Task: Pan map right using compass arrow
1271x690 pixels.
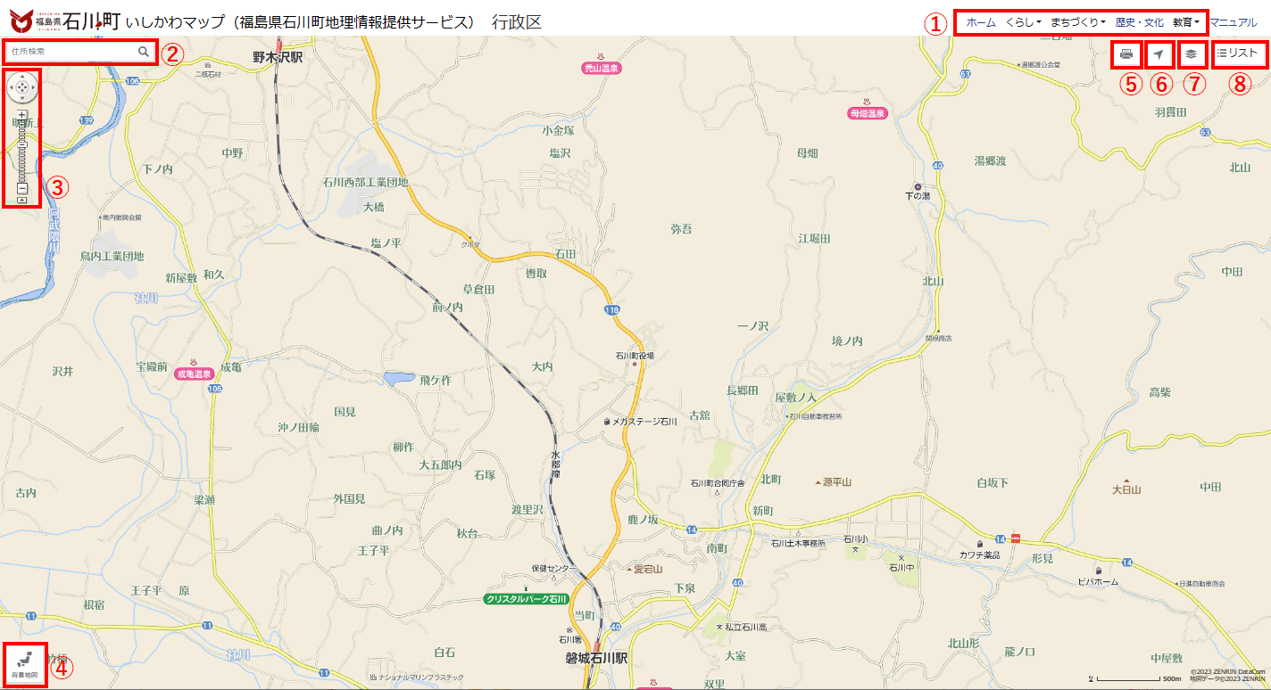Action: pos(33,87)
